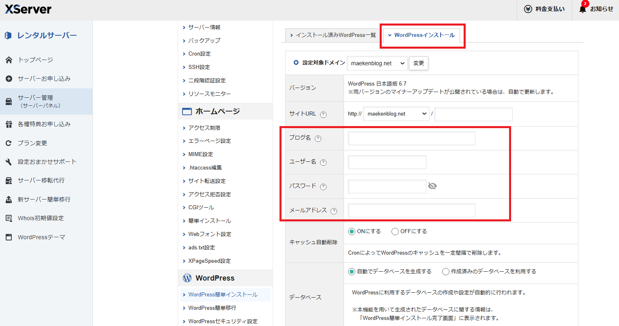Click the icon beside WordPressテーマ
The image size is (619, 326).
(x=9, y=237)
